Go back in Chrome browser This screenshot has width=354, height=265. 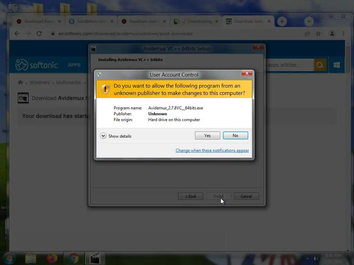point(17,33)
